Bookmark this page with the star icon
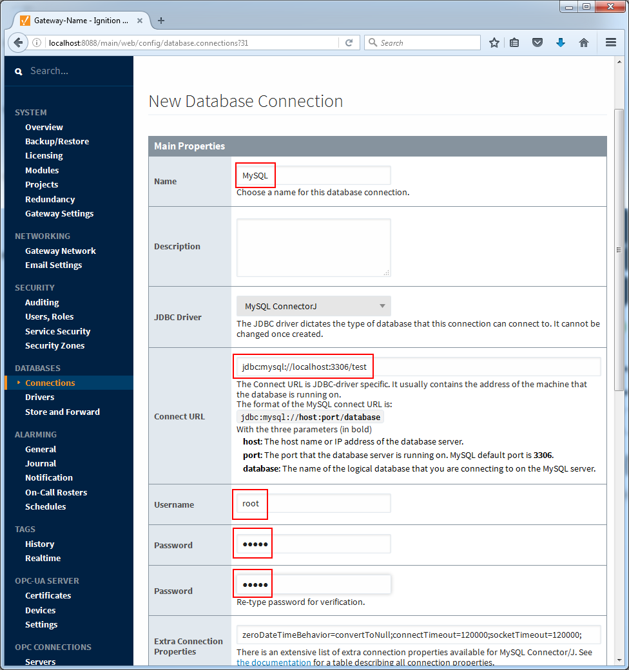Image resolution: width=629 pixels, height=670 pixels. [x=494, y=42]
